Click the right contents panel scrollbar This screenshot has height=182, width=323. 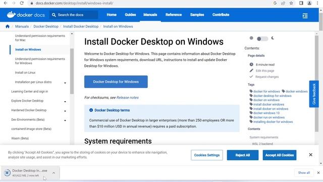(x=316, y=83)
